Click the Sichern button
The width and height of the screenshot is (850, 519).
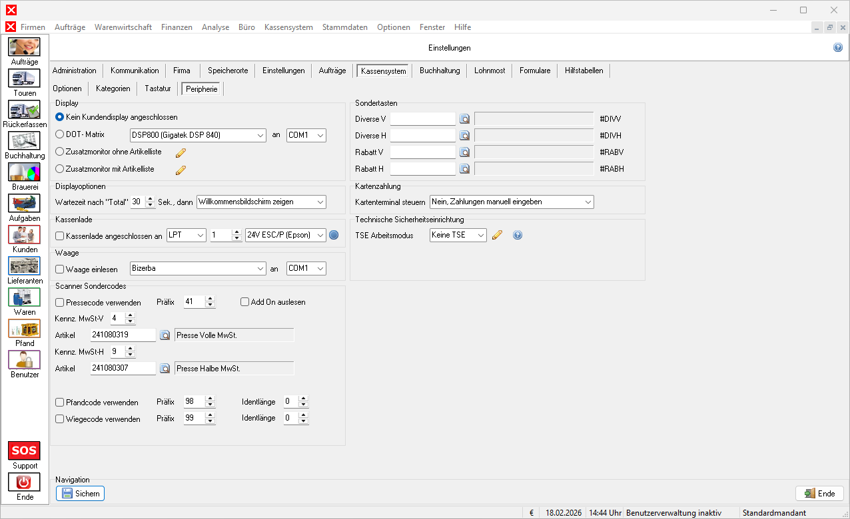[x=80, y=494]
